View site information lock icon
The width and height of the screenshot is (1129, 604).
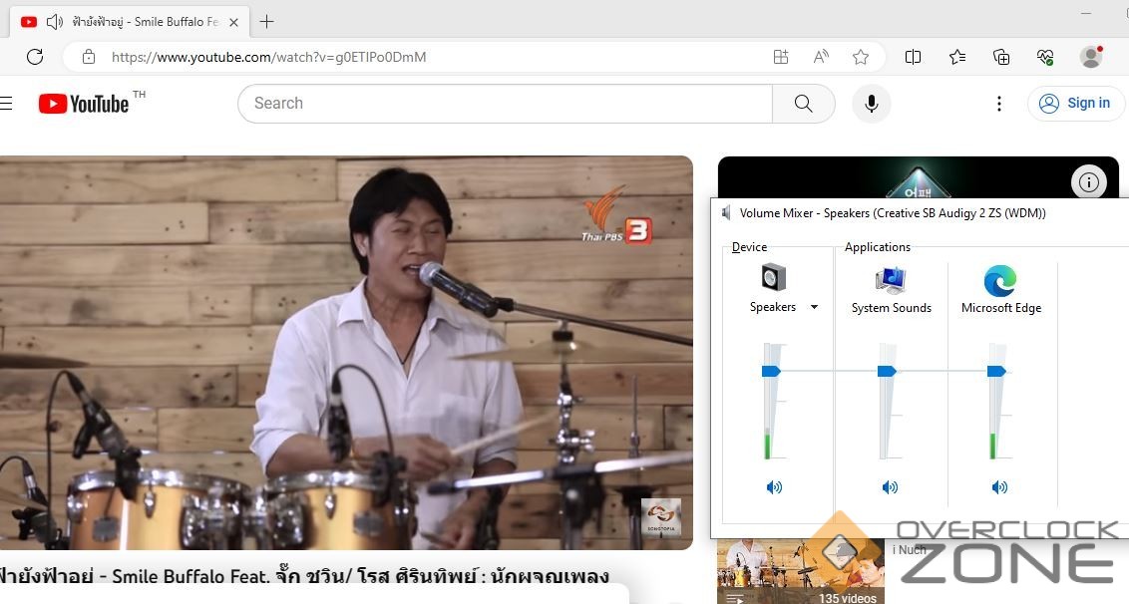(x=89, y=57)
